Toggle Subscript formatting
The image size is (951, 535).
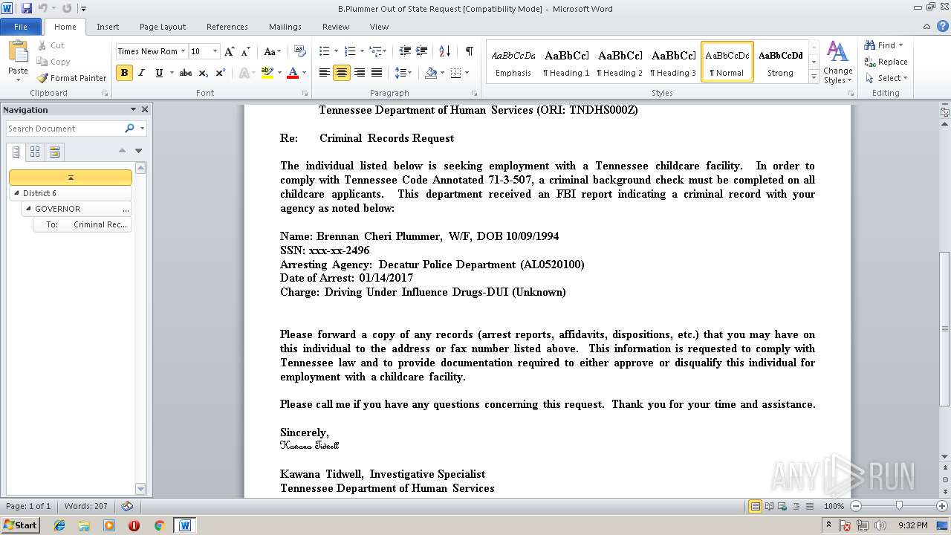point(204,73)
